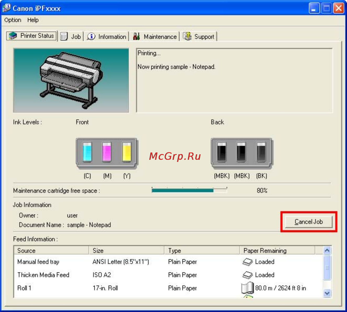Close the Canon iPFxxxx window

pos(339,8)
